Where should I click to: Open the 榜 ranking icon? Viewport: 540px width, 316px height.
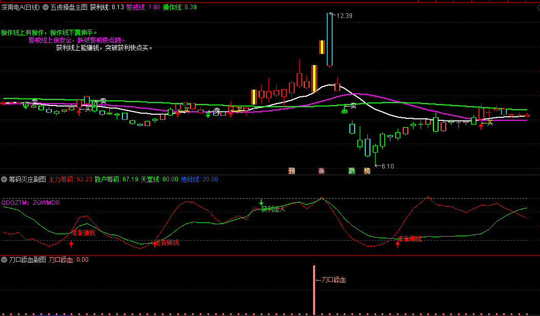coord(367,171)
